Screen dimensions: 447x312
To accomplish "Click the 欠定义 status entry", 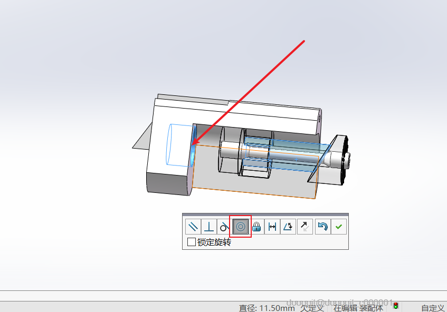I will pyautogui.click(x=312, y=308).
